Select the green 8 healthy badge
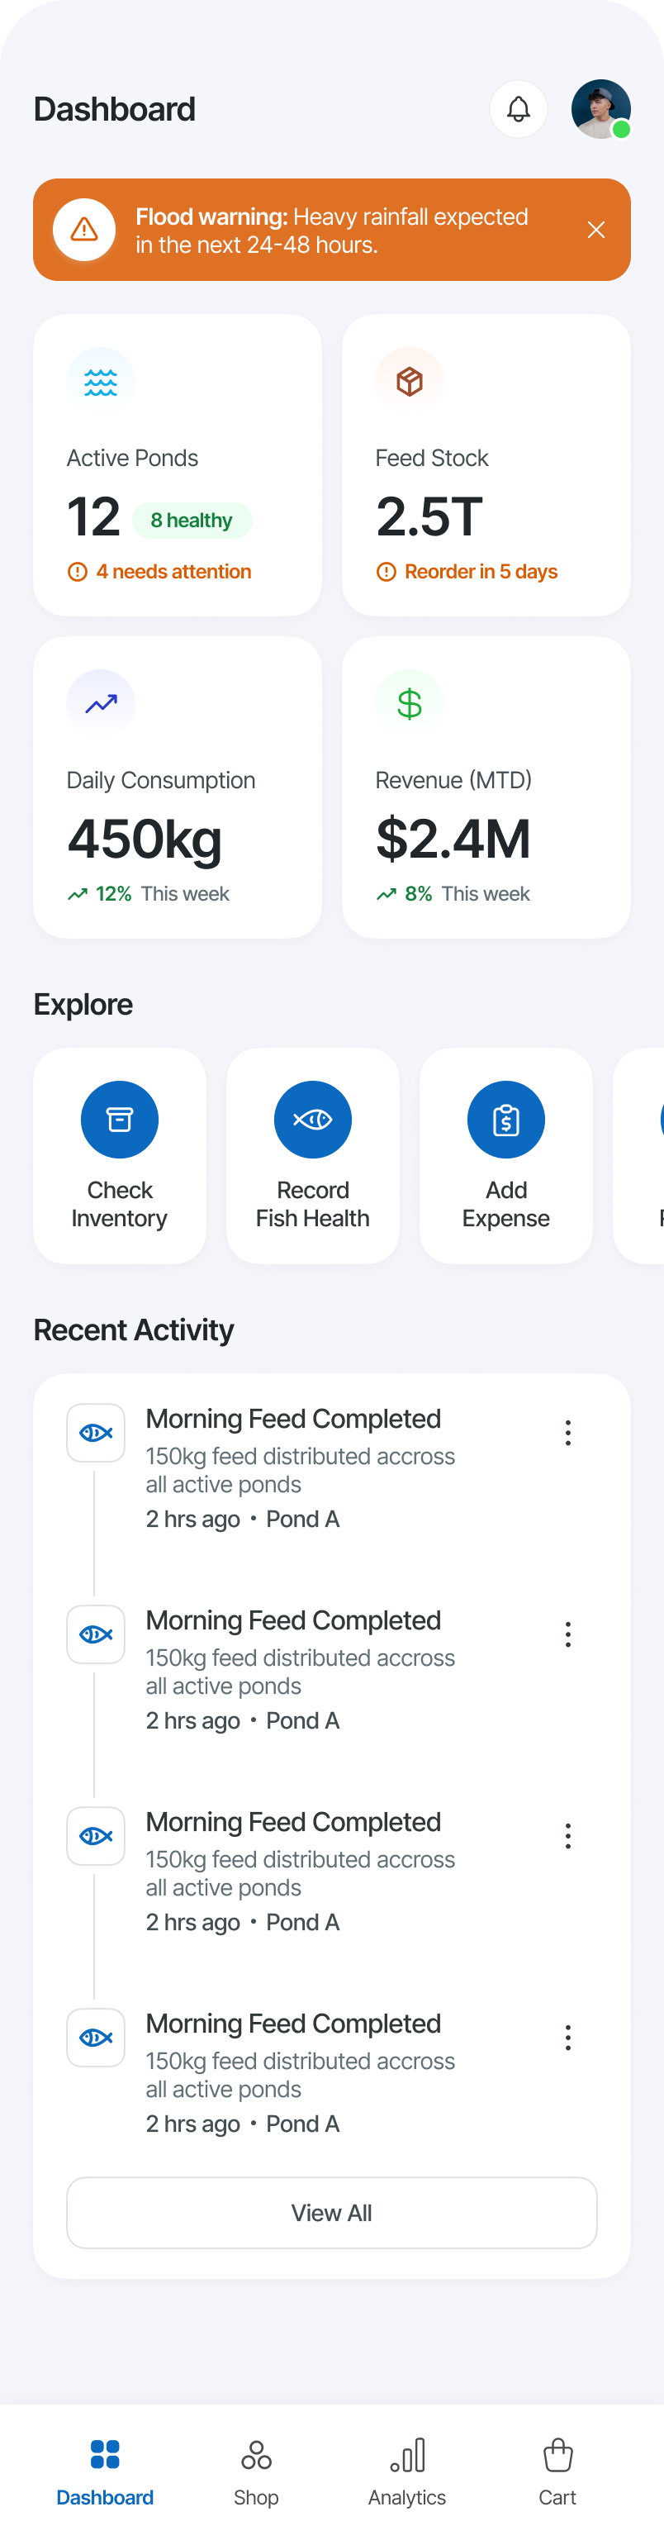 click(191, 520)
